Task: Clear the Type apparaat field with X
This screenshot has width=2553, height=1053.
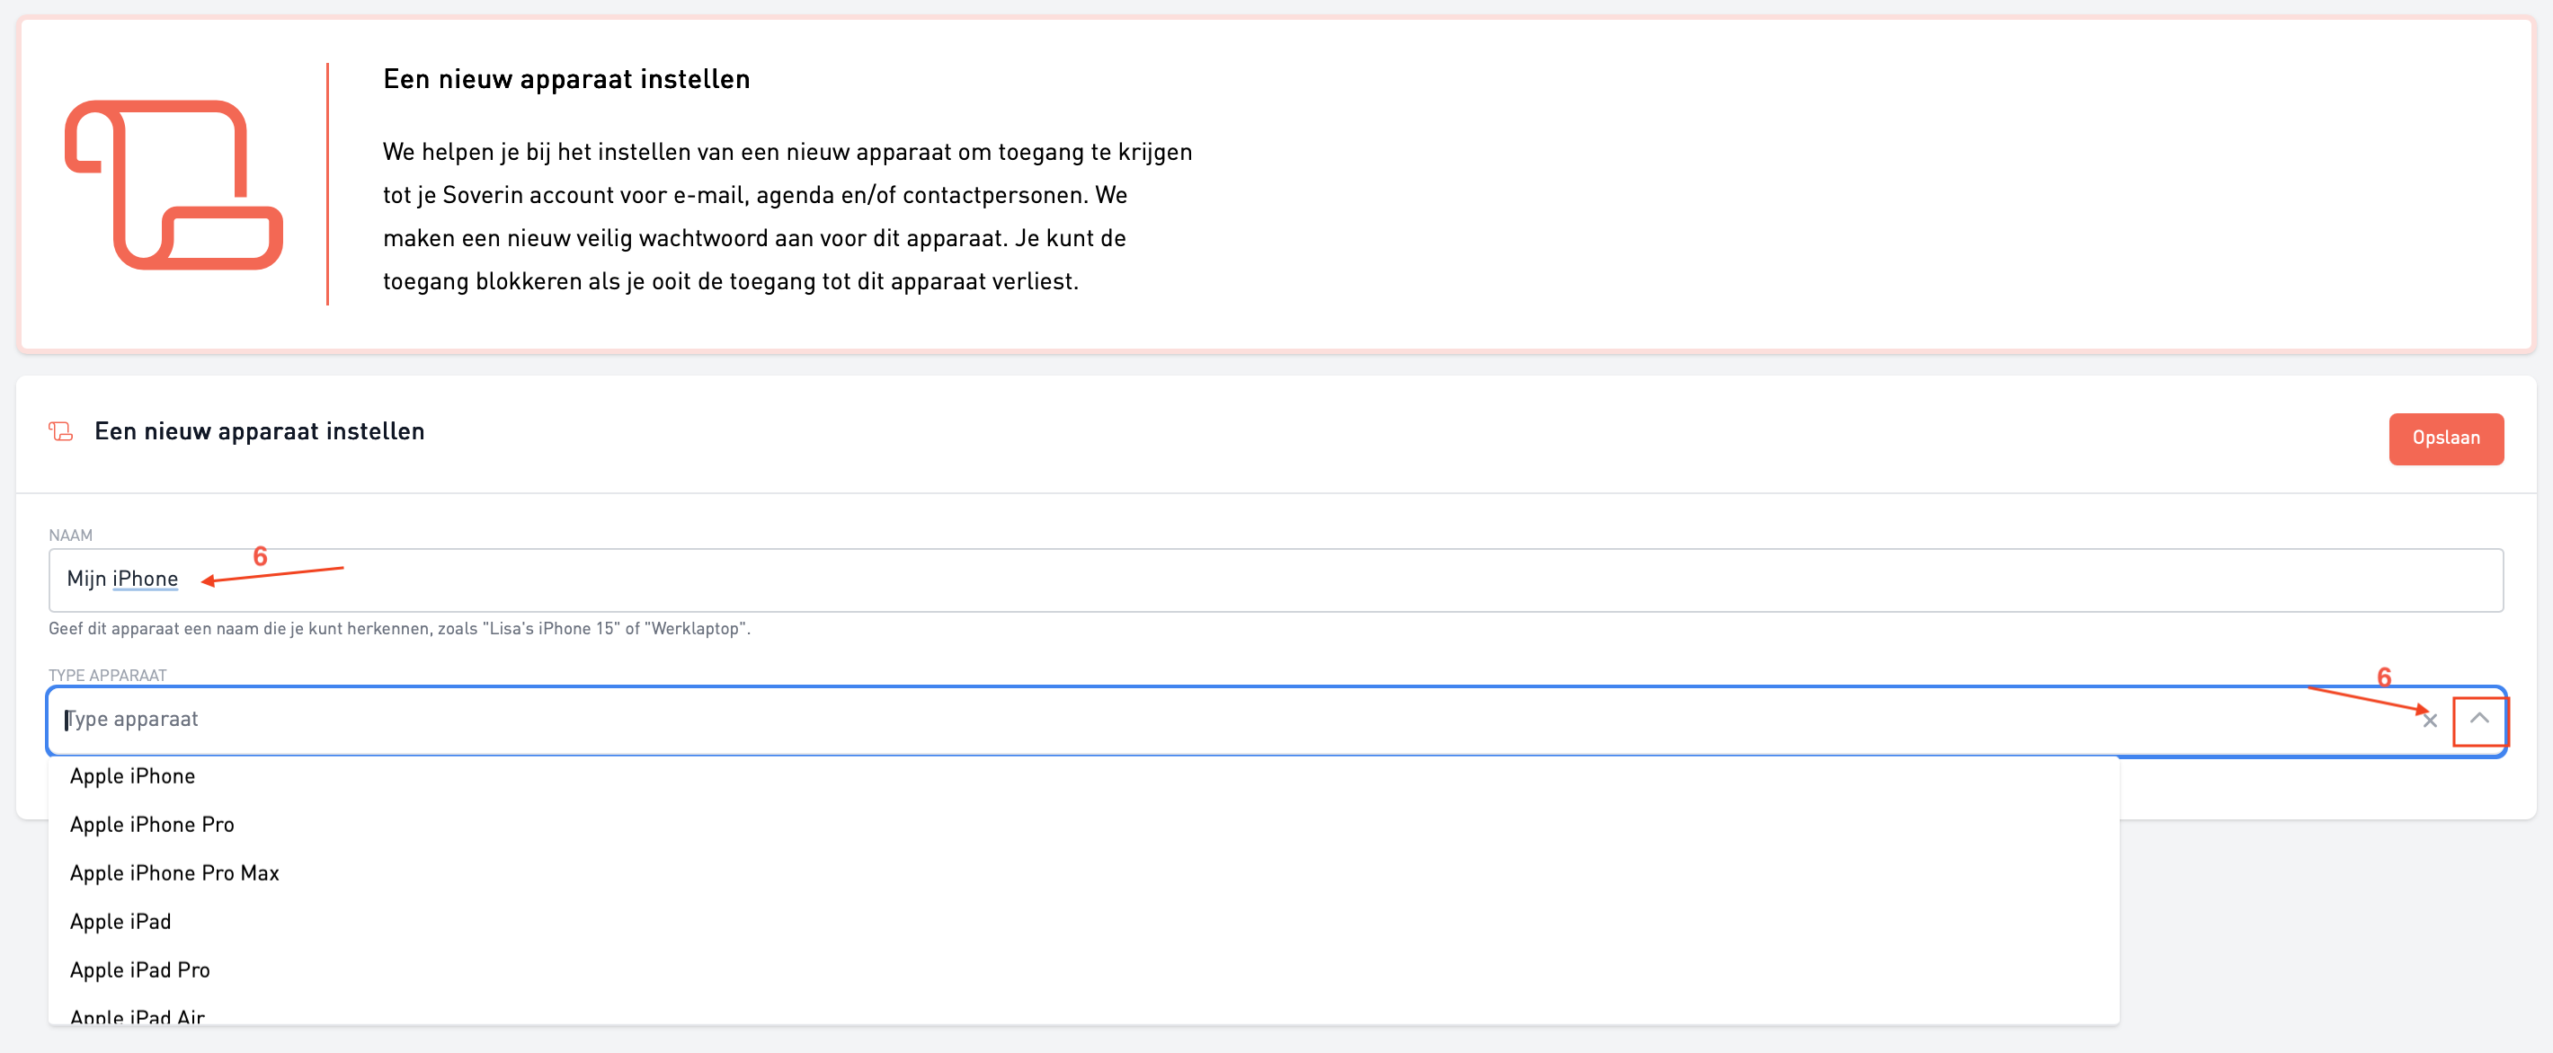Action: coord(2429,721)
